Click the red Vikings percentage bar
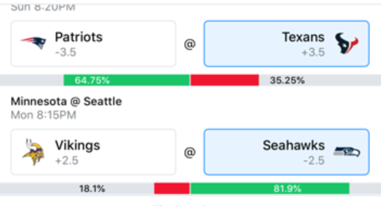Viewport: 381px width, 206px height. [x=172, y=189]
